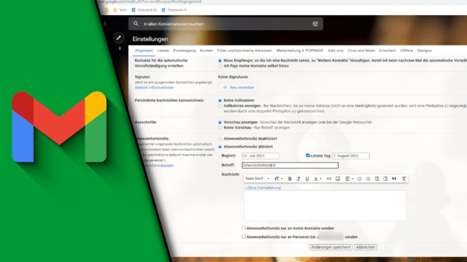Increase indent in message editor
This screenshot has height=262, width=467.
coord(386,179)
